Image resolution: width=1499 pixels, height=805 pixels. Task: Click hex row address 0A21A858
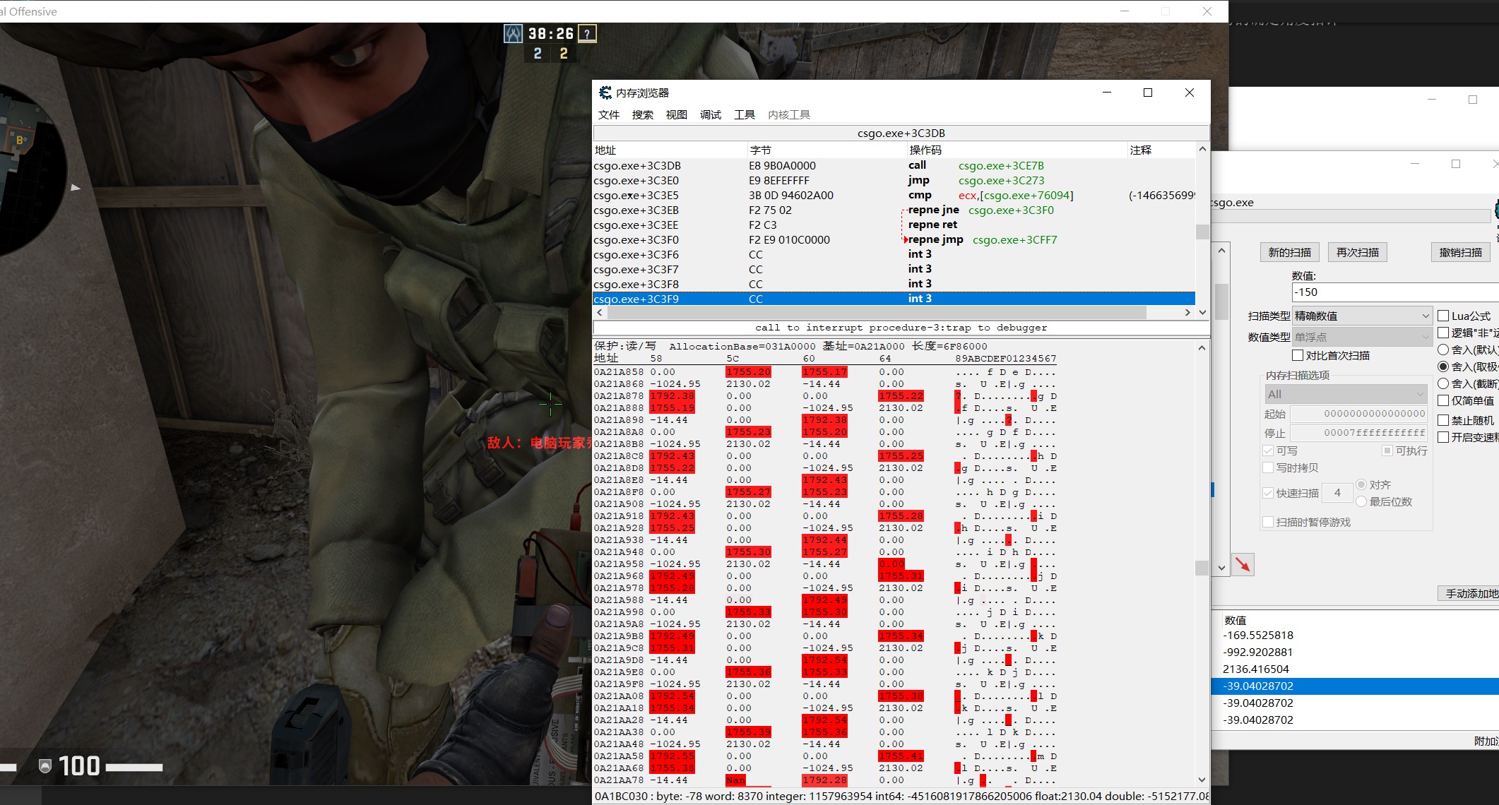point(619,371)
